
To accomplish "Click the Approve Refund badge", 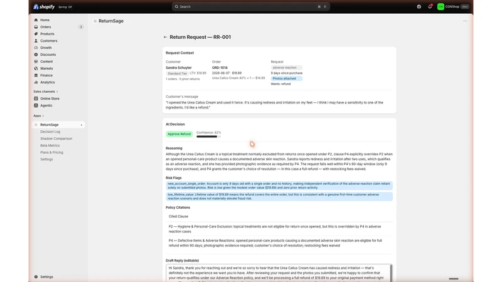I will click(179, 134).
